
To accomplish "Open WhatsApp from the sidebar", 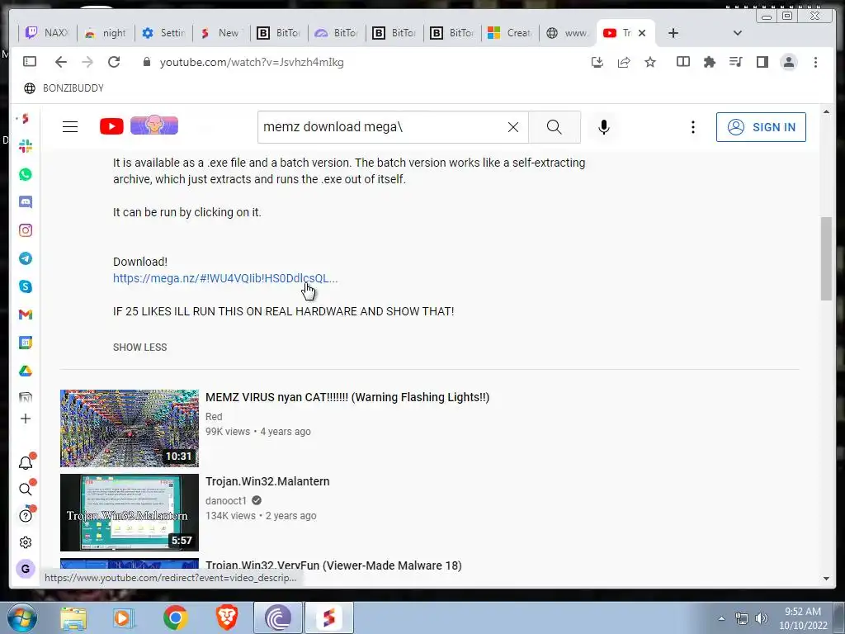I will click(26, 174).
